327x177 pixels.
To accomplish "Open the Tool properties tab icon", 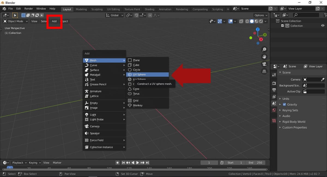I will 274,75.
